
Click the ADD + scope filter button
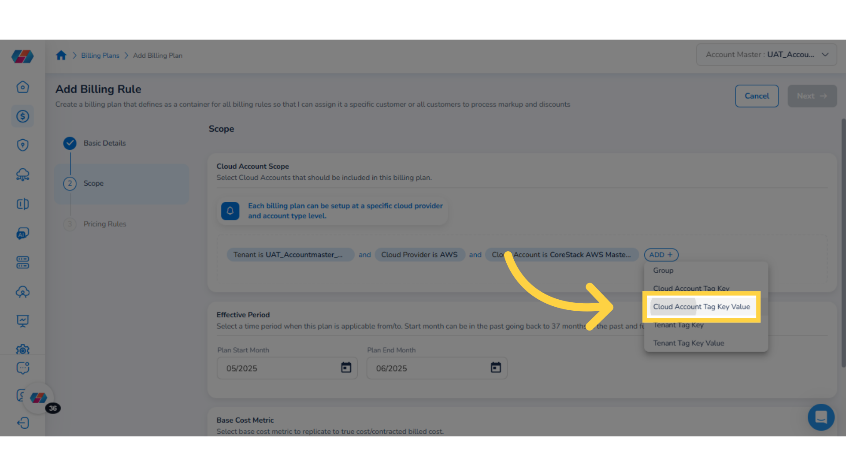coord(661,255)
